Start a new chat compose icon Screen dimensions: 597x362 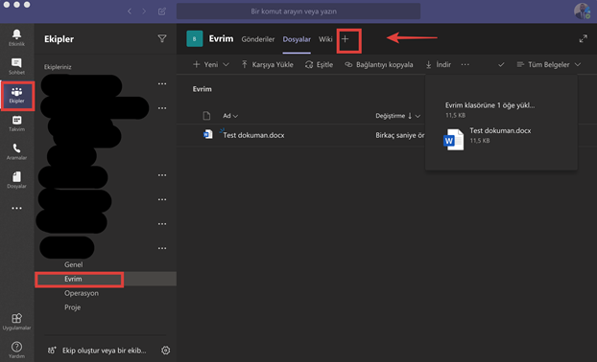tap(162, 11)
